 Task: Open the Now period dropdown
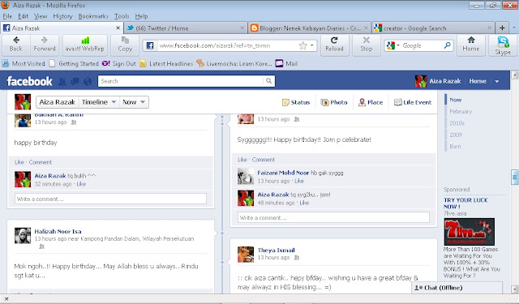click(x=134, y=102)
